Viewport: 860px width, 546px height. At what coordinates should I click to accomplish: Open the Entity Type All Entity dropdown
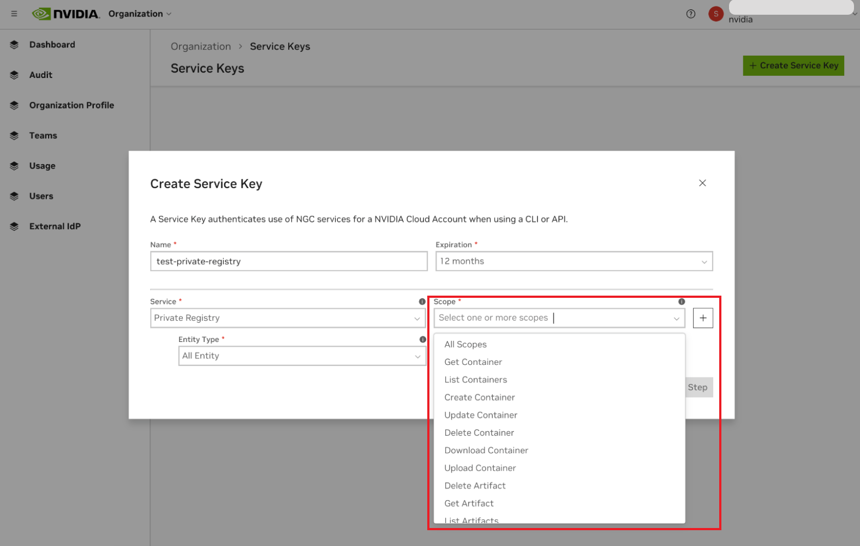(302, 356)
